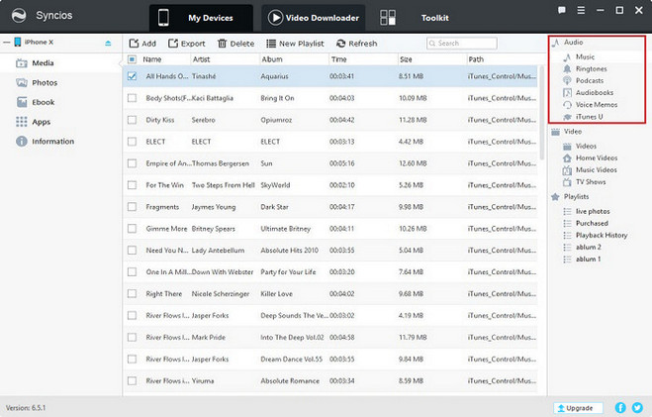Switch to the Toolkit tab

click(x=434, y=18)
